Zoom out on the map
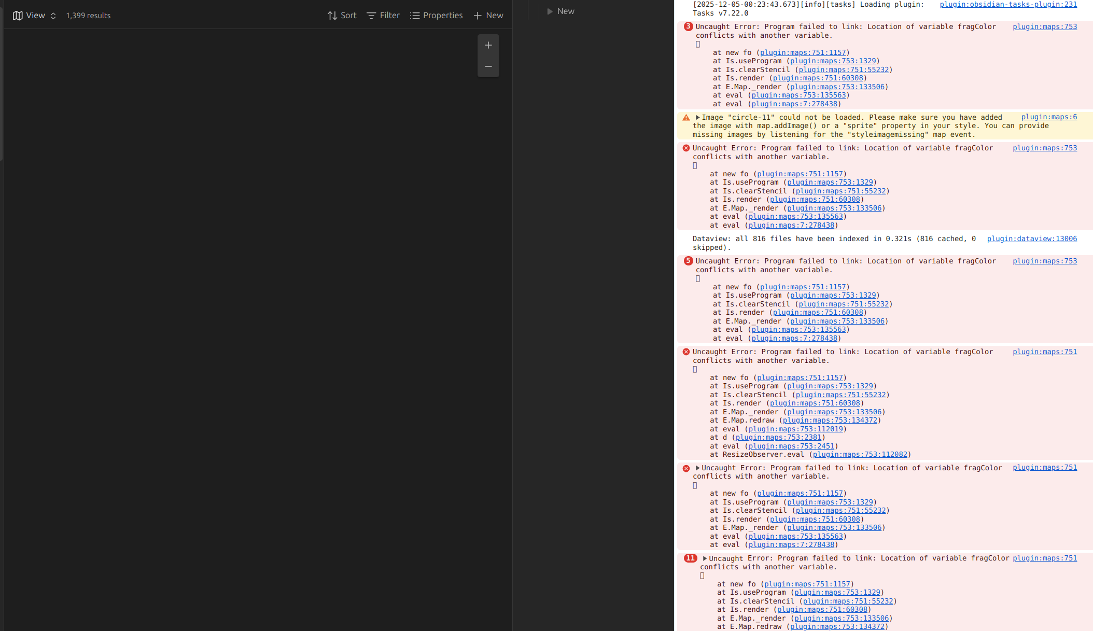Viewport: 1093px width, 631px height. coord(488,66)
